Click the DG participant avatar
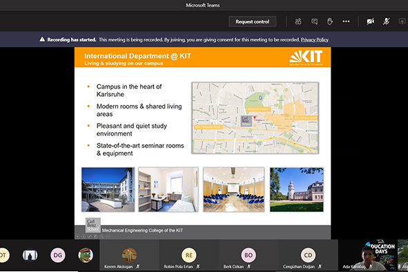The image size is (408, 272). point(58,255)
